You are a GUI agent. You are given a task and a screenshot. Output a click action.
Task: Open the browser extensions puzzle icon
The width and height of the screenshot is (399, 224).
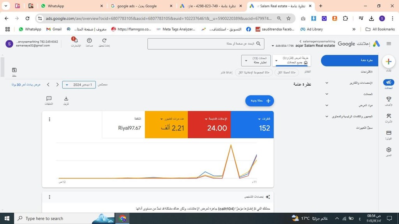(x=345, y=18)
